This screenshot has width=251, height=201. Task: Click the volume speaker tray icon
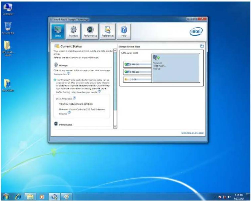coord(229,197)
